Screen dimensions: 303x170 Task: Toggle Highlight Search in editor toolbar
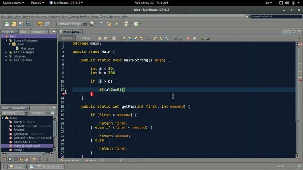(x=142, y=39)
